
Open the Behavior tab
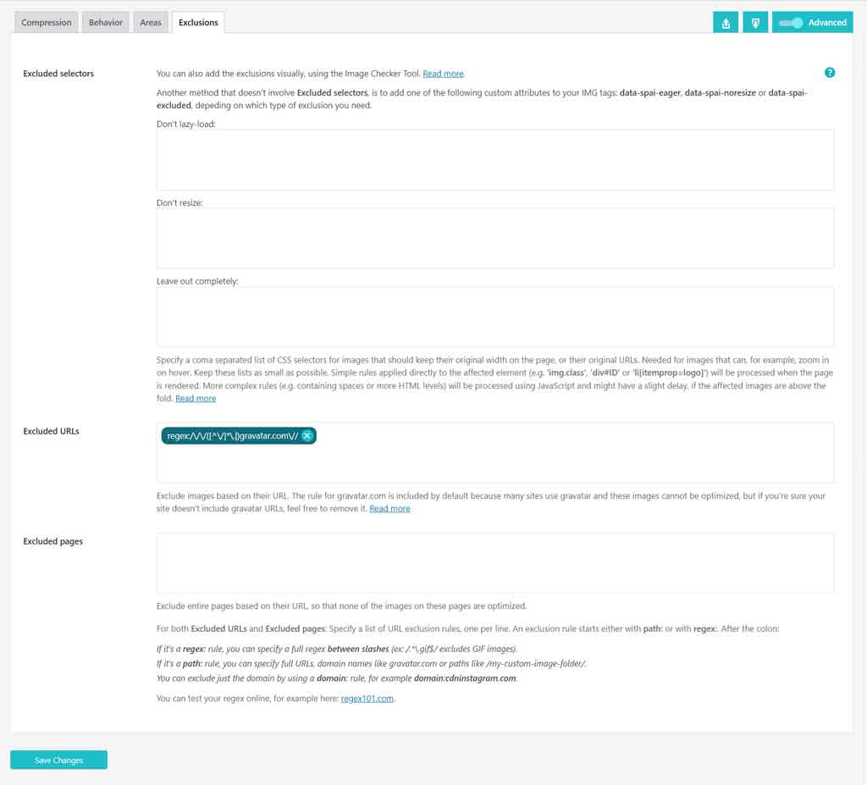point(106,23)
